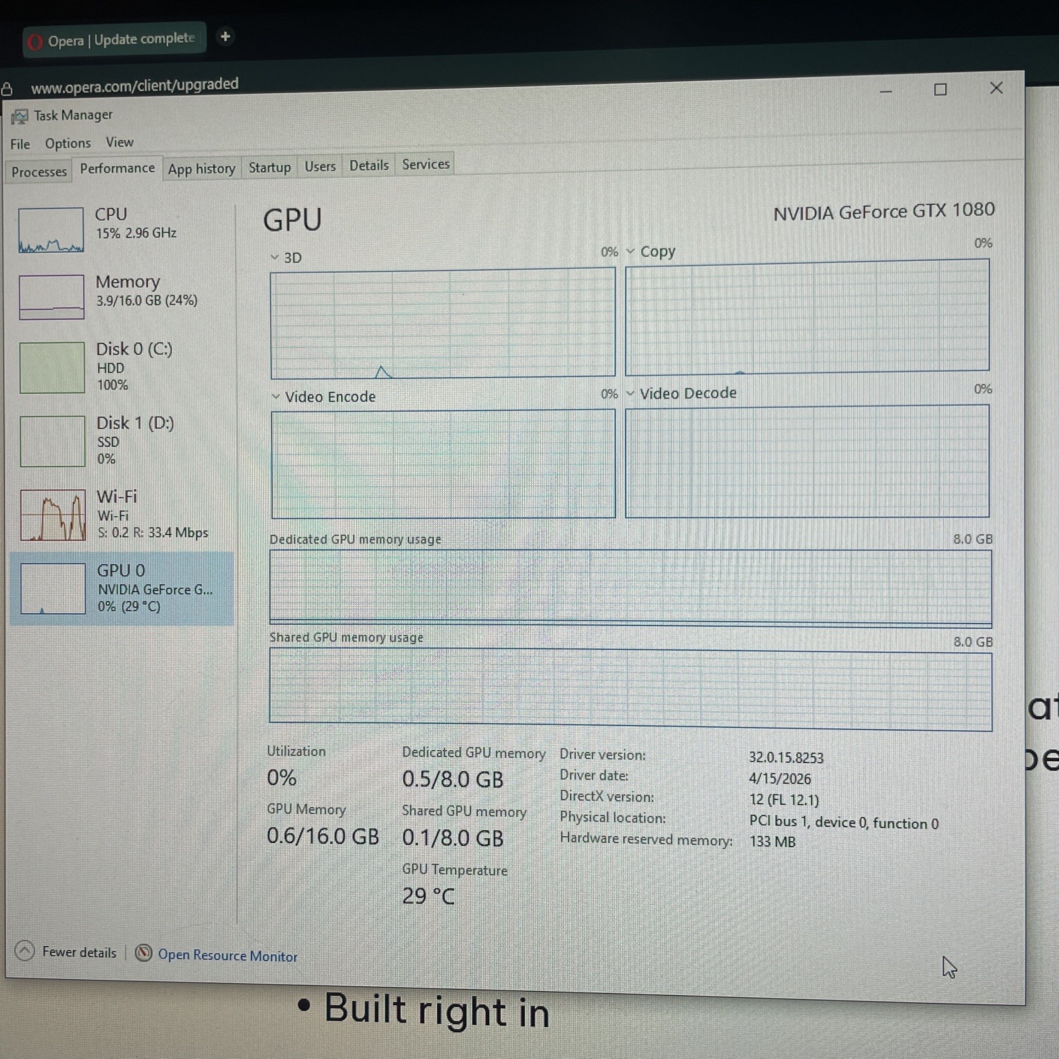Click the Task Manager window title text
Screen dimensions: 1059x1059
[x=73, y=115]
